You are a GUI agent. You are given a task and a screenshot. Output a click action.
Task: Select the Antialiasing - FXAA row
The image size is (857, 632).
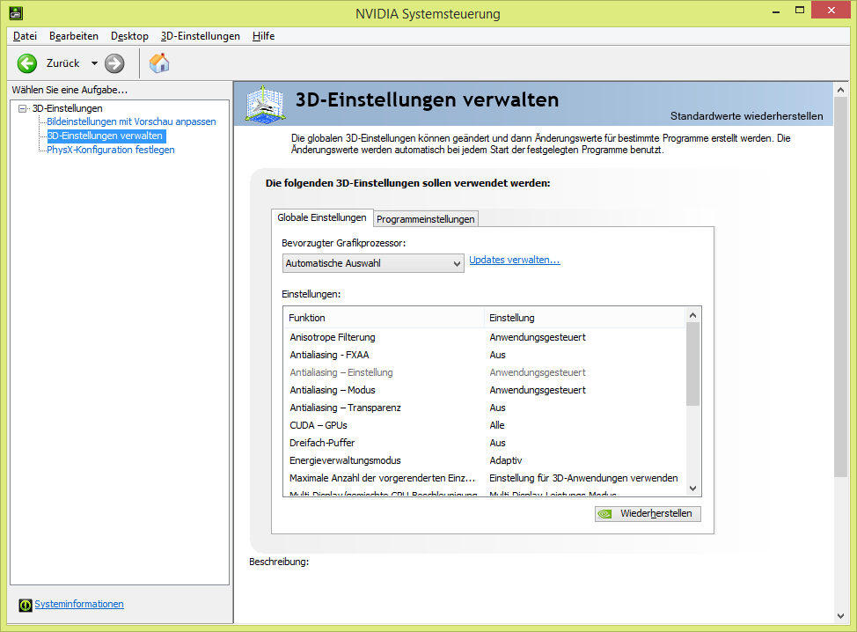[x=484, y=355]
